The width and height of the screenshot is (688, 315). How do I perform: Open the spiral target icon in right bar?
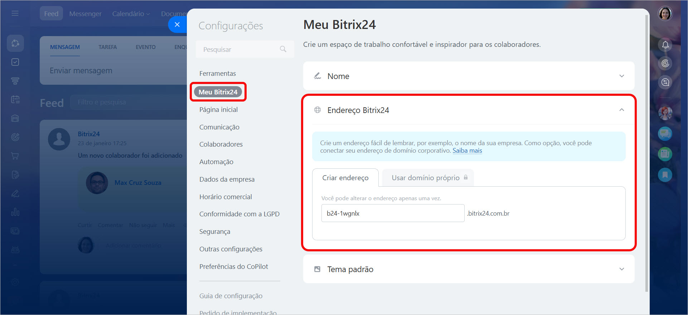[665, 63]
